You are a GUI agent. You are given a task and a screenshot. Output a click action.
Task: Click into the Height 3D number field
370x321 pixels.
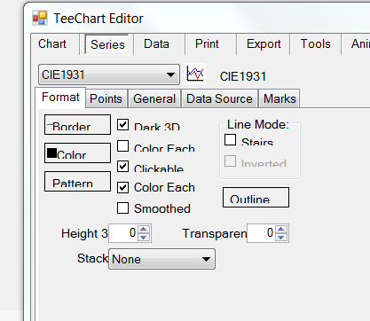pyautogui.click(x=123, y=233)
